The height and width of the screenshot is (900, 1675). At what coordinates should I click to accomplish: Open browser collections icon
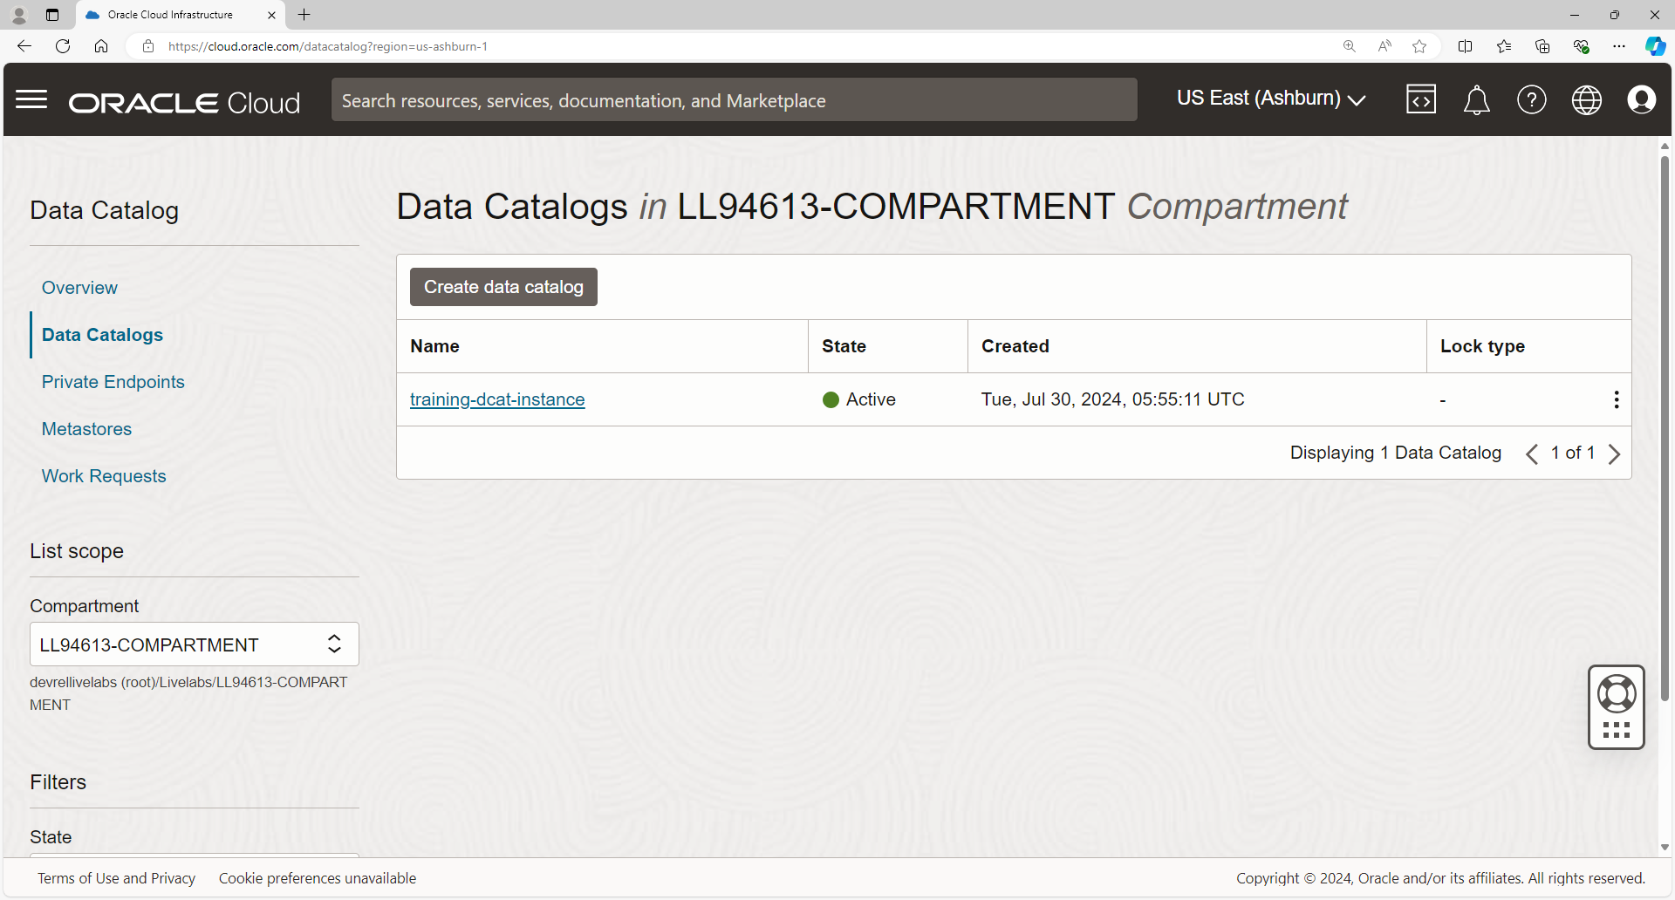1542,46
